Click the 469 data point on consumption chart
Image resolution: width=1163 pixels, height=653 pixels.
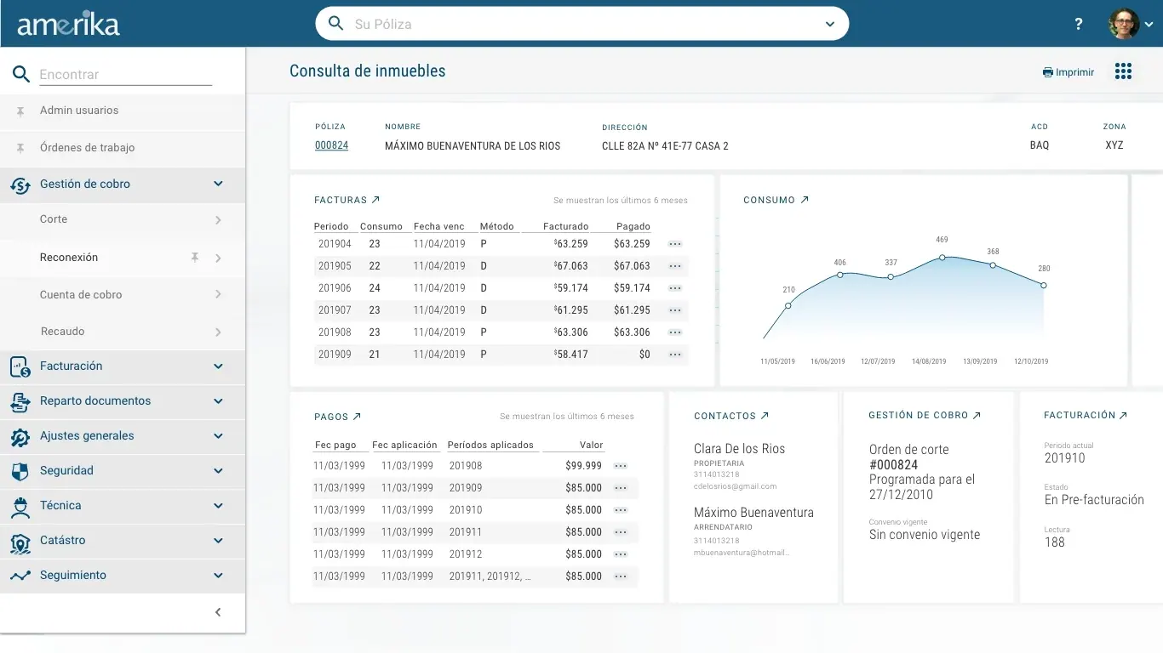pos(942,257)
